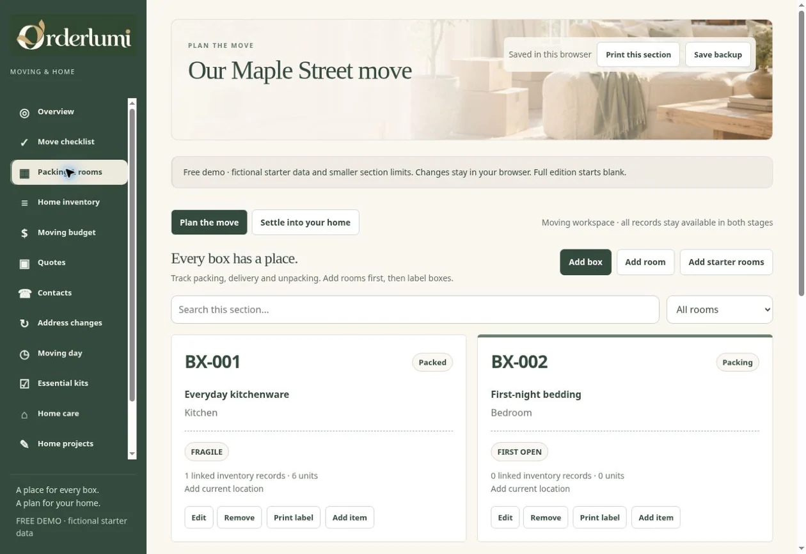This screenshot has width=806, height=554.
Task: Open Home inventory from sidebar
Action: click(x=69, y=202)
